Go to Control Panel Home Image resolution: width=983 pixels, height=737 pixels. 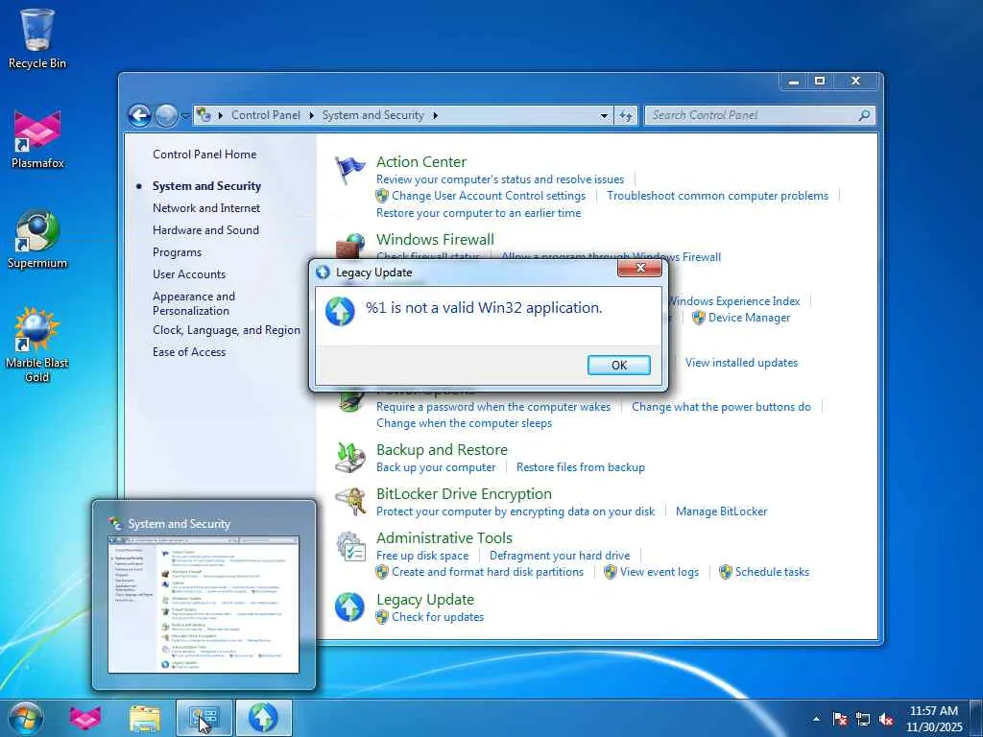pyautogui.click(x=204, y=155)
